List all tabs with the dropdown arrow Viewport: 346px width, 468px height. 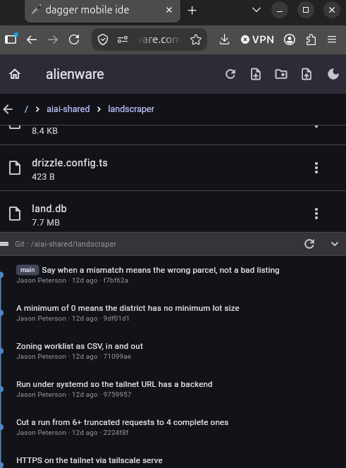tap(256, 10)
